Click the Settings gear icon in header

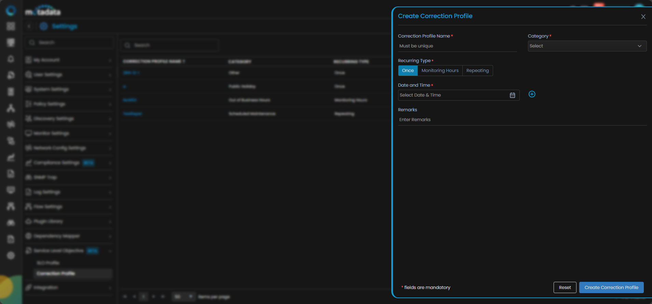coord(43,26)
